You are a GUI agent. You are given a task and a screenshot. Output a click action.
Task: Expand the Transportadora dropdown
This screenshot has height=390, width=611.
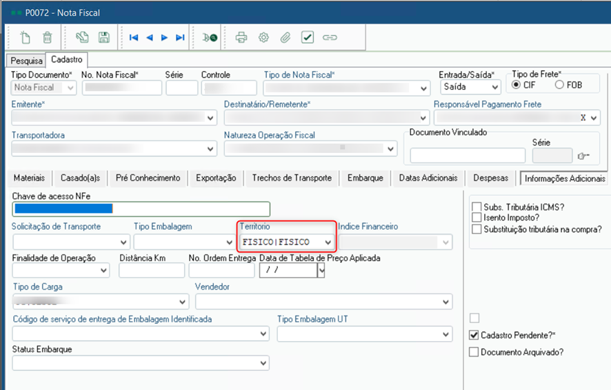click(210, 149)
